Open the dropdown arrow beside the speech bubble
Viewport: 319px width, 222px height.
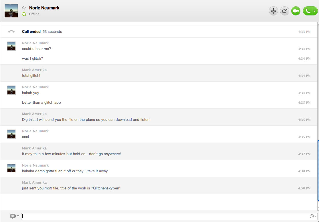click(x=18, y=216)
